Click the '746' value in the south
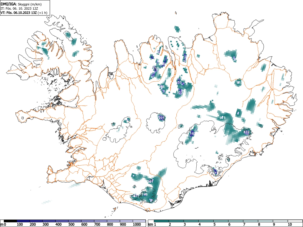The image size is (303, 227). (x=145, y=194)
